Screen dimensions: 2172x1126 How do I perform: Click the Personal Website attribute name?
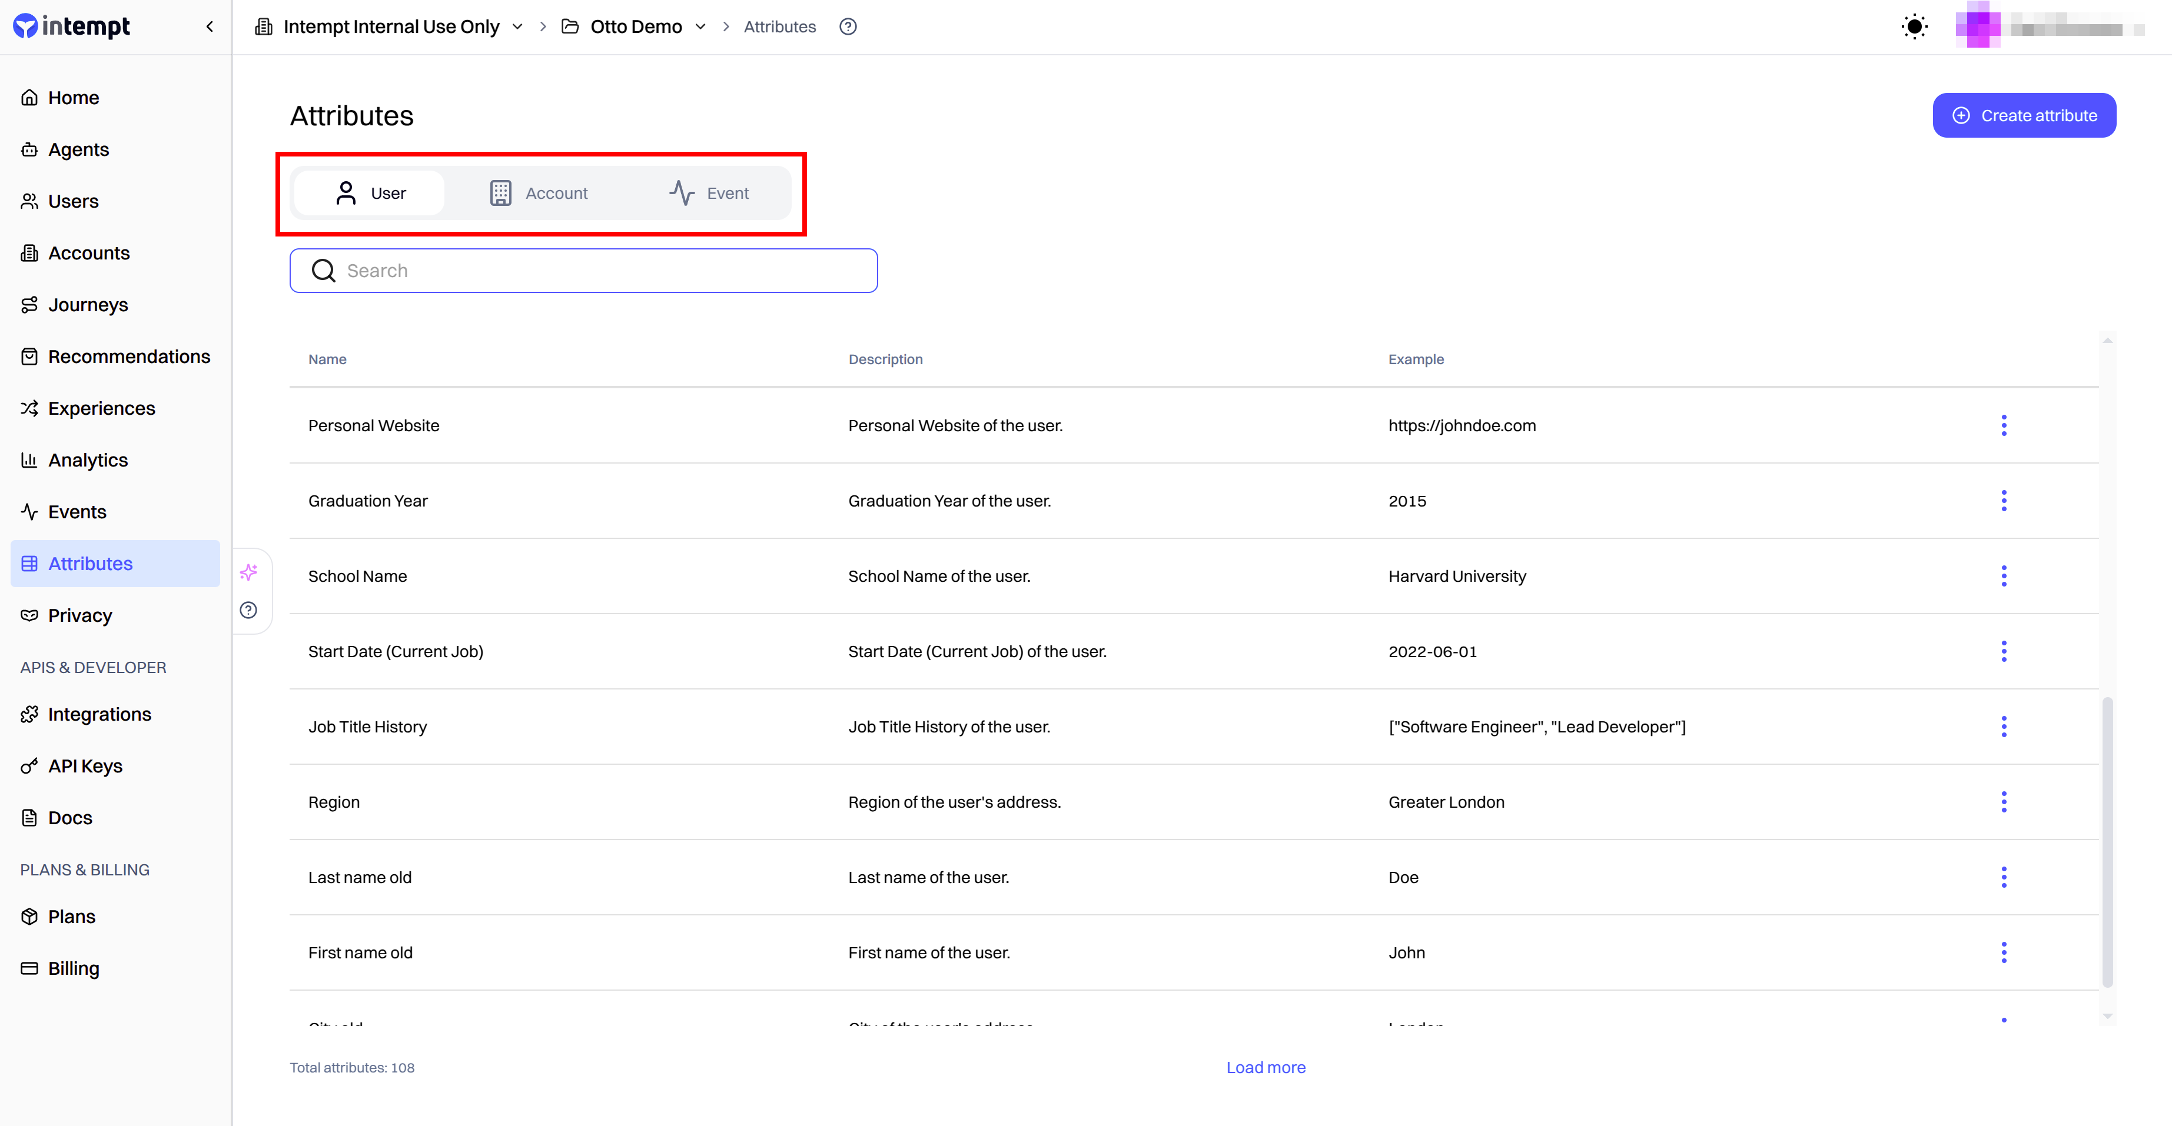click(x=374, y=425)
